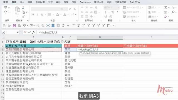Image resolution: width=178 pixels, height=100 pixels.
Task: Click Sort Ascending icon in quick toolbar
Action: pyautogui.click(x=38, y=26)
